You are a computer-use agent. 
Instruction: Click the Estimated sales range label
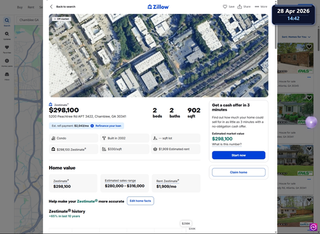120,180
